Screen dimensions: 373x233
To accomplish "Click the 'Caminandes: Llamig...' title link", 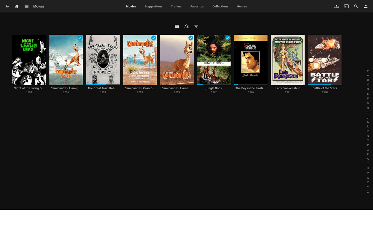I will 66,88.
